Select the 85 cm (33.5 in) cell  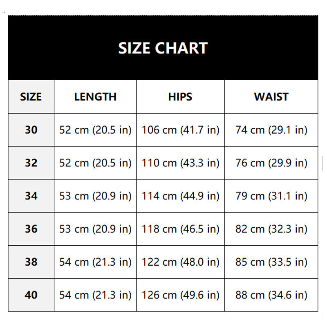(271, 262)
